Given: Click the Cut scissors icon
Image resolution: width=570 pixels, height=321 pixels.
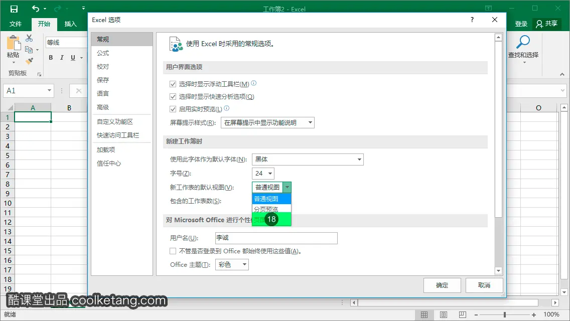Looking at the screenshot, I should click(x=29, y=38).
